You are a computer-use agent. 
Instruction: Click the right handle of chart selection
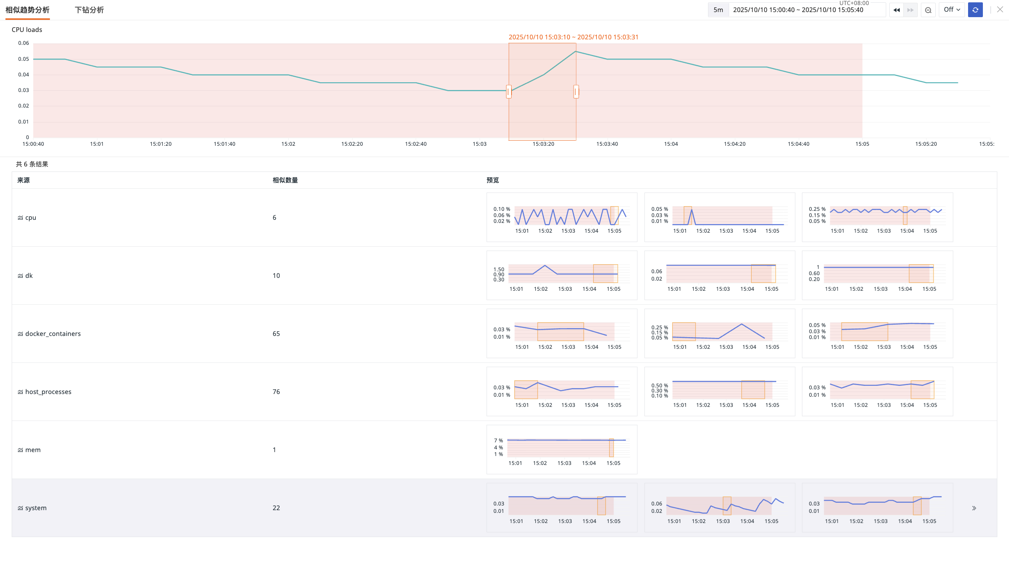coord(576,92)
